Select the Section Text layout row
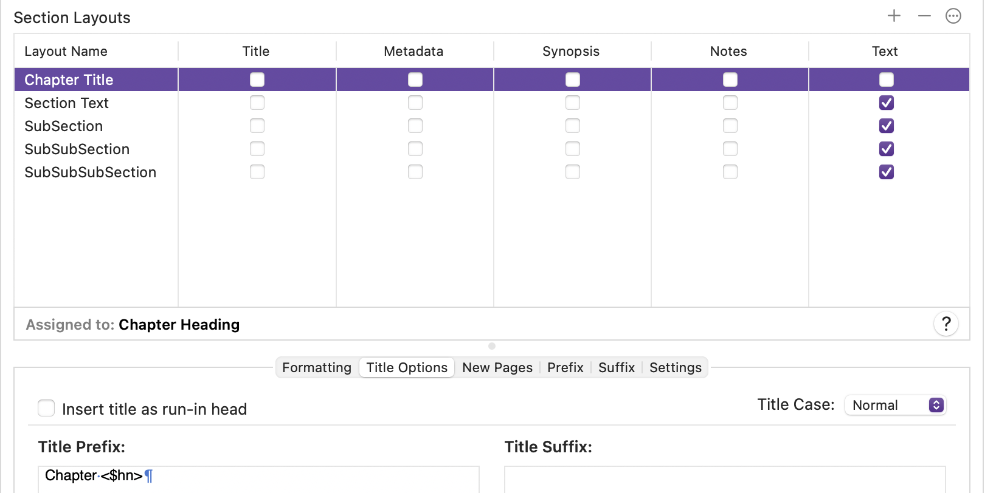This screenshot has width=996, height=493. [x=492, y=103]
